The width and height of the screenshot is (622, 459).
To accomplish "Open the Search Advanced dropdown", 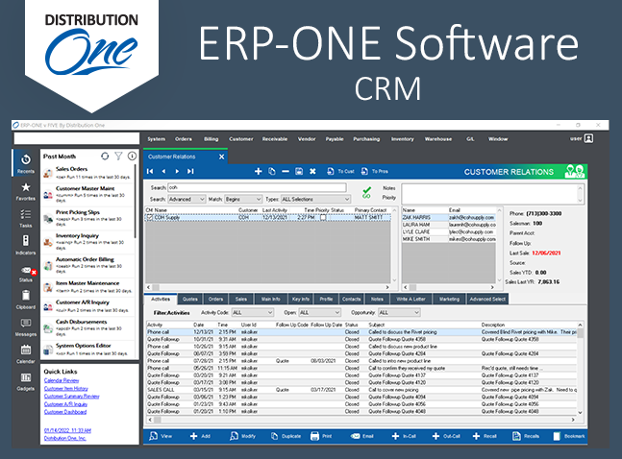I will point(187,199).
